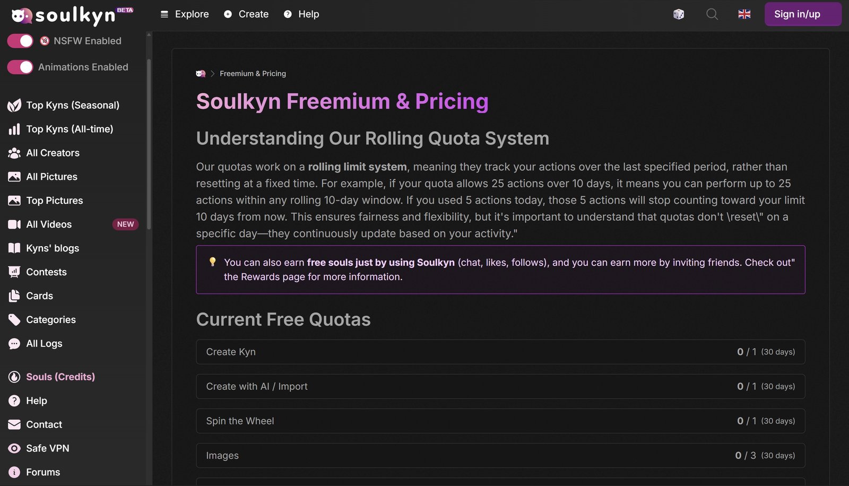Select the Help menu item
849x486 pixels.
301,14
